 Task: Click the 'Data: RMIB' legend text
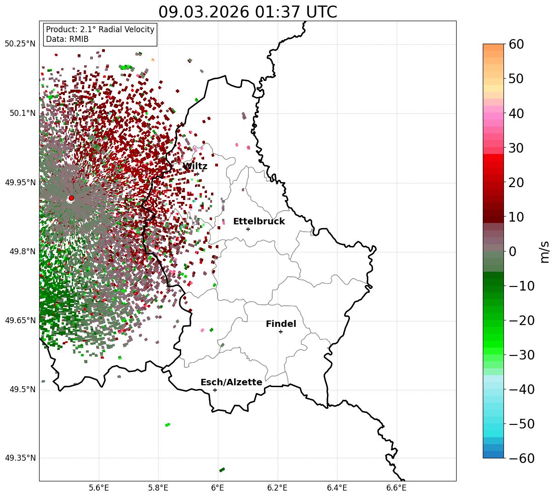(x=67, y=39)
